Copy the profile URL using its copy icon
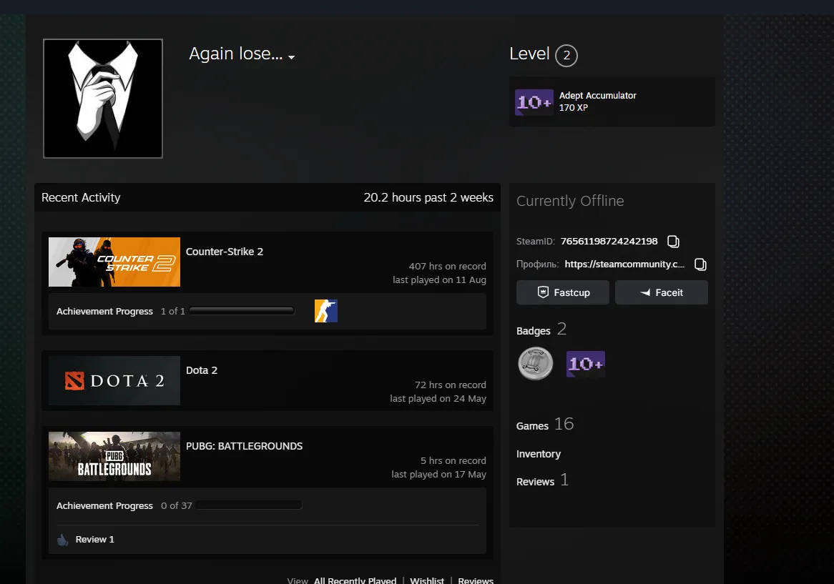834x584 pixels. 700,264
